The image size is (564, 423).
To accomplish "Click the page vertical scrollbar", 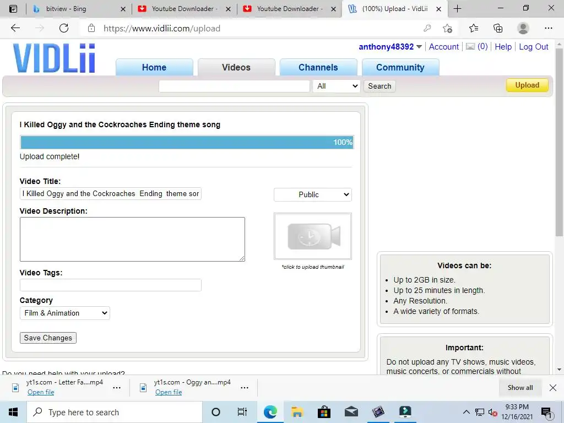I will [559, 142].
